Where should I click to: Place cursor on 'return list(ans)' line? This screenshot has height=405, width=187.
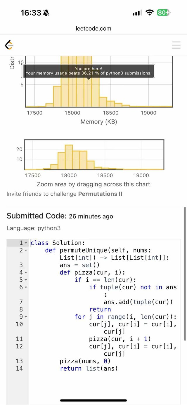click(x=89, y=368)
